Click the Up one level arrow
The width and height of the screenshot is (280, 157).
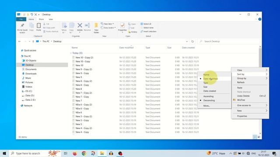[x=33, y=41]
